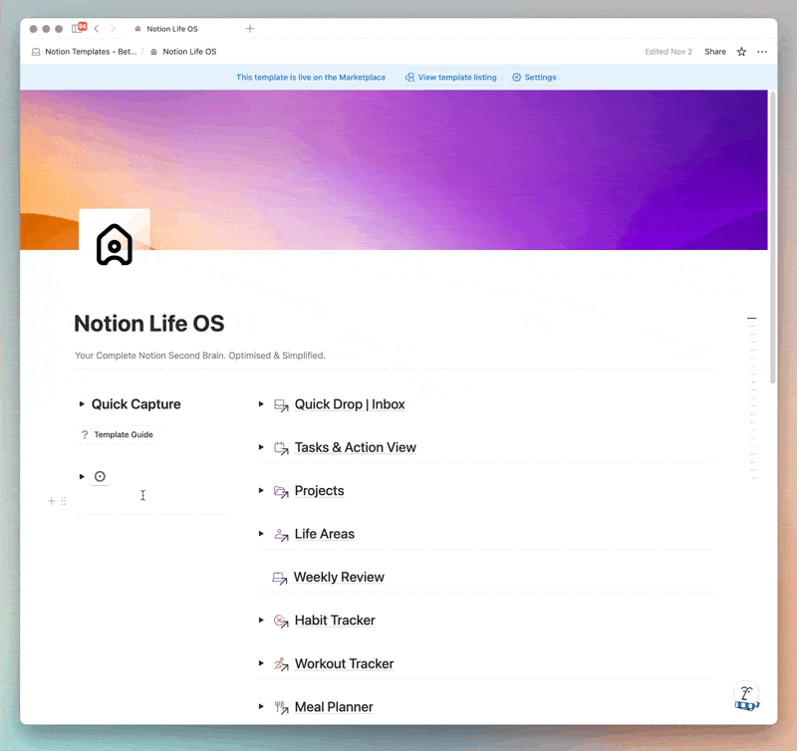797x751 pixels.
Task: Open the Habit Tracker page link
Action: pos(335,620)
